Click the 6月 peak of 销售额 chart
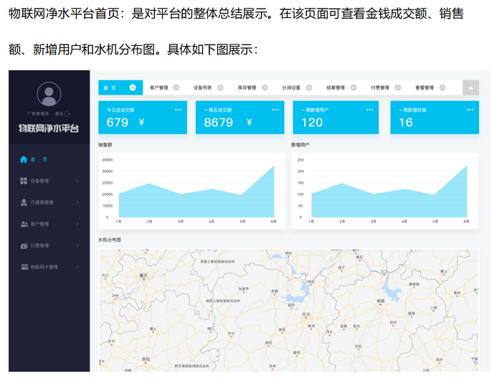Screen dimensions: 502x381 click(x=274, y=166)
